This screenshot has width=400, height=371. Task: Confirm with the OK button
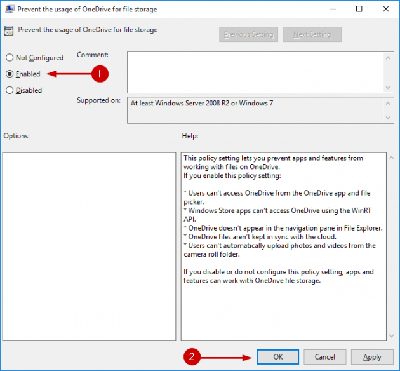click(x=278, y=357)
